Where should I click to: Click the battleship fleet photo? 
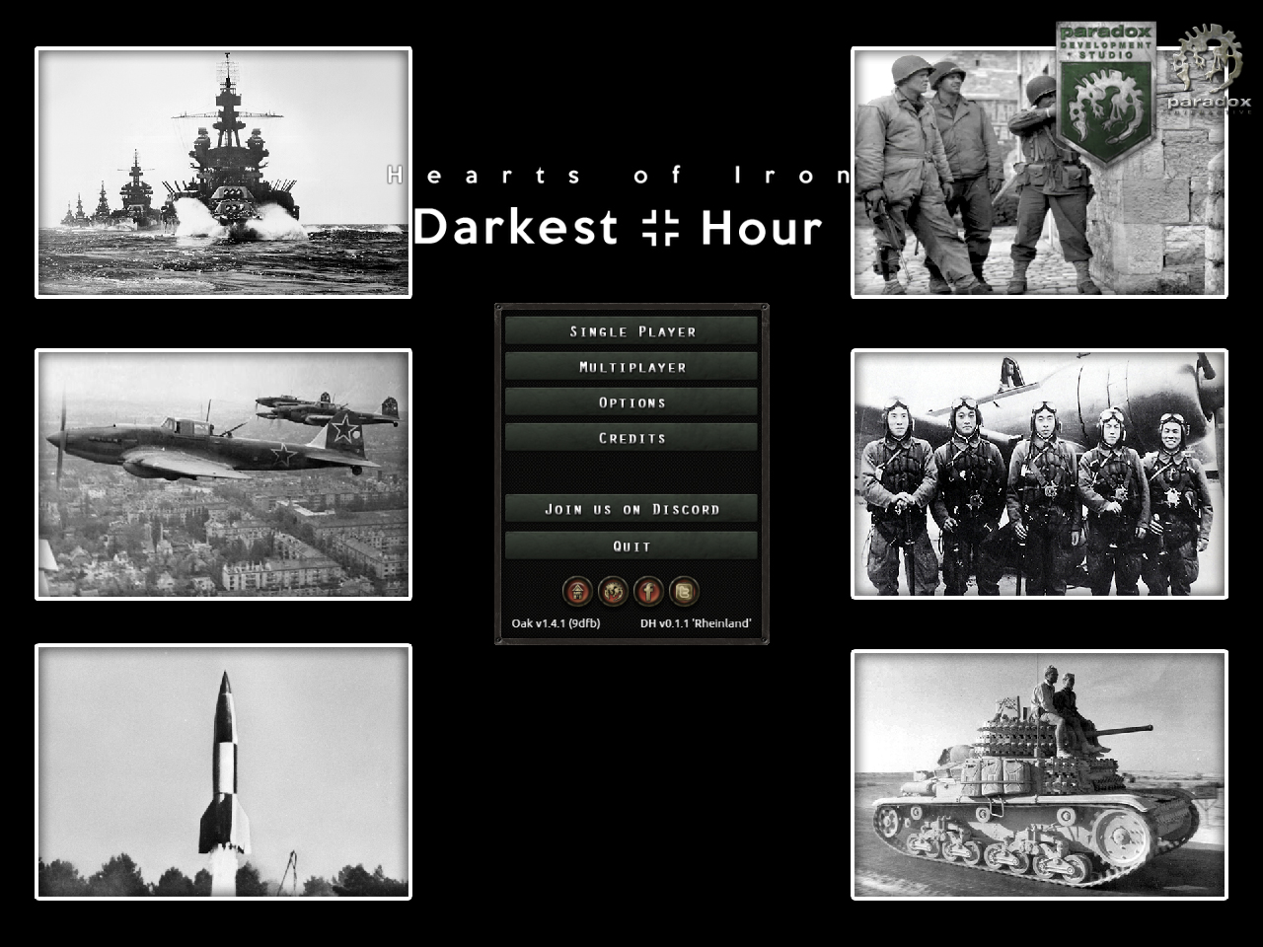[223, 173]
